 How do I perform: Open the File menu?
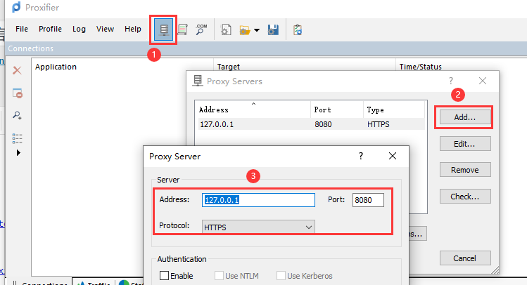tap(22, 29)
